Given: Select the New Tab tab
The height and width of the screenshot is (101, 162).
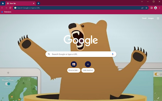Looking at the screenshot, I should pos(21,3).
